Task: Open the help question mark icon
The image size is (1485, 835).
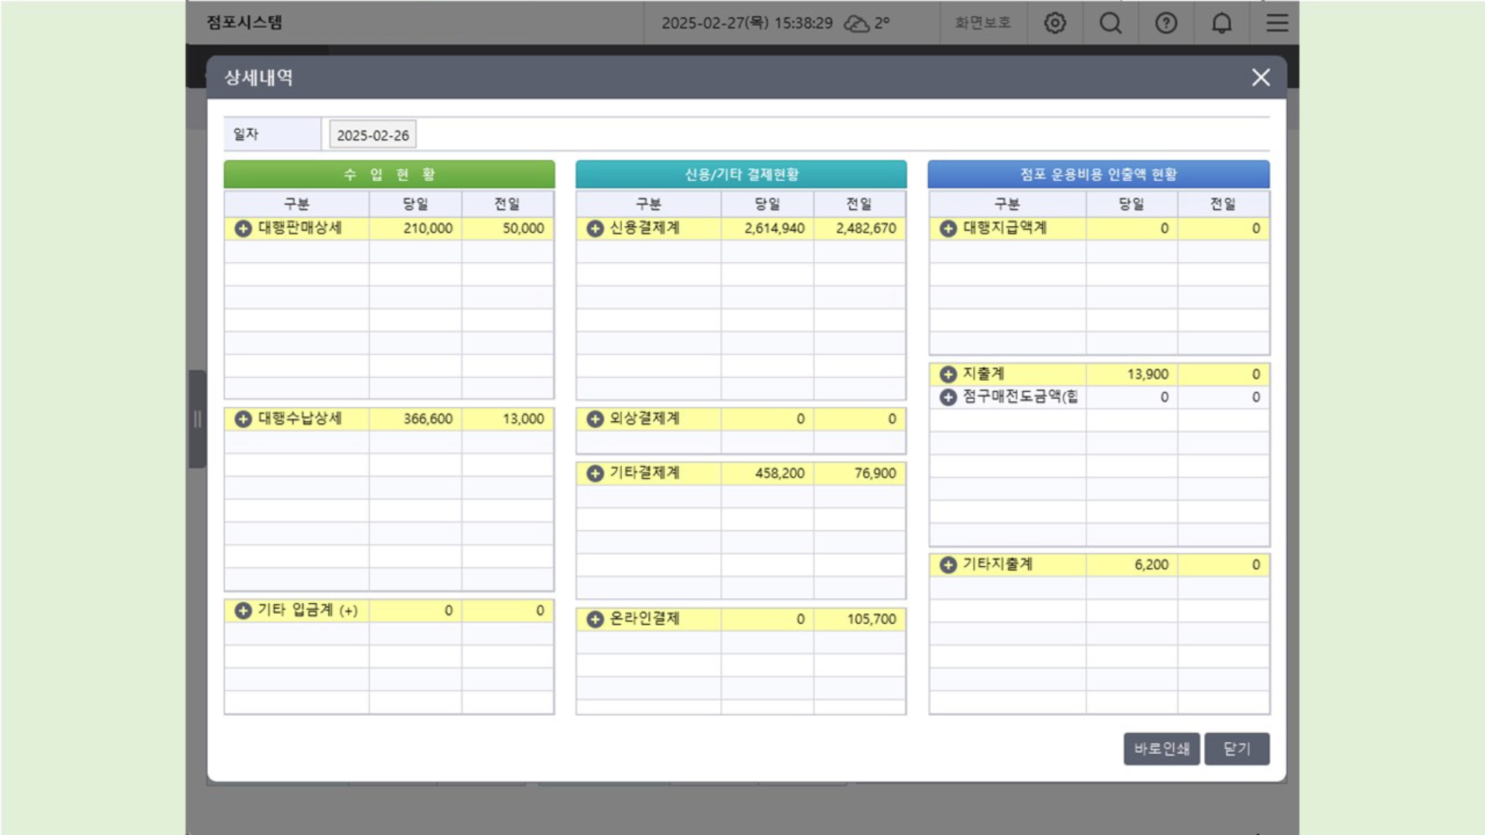Action: [1166, 23]
